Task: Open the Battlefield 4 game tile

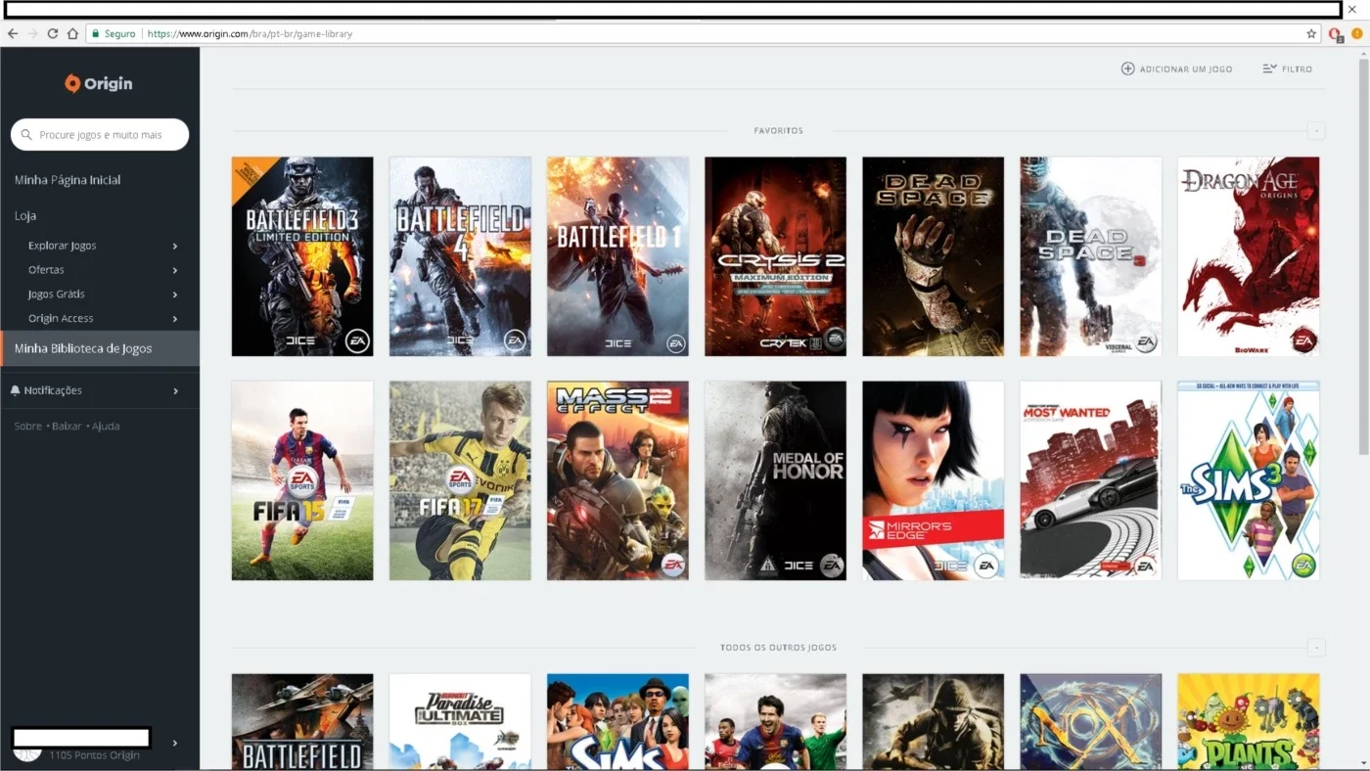Action: [x=460, y=256]
